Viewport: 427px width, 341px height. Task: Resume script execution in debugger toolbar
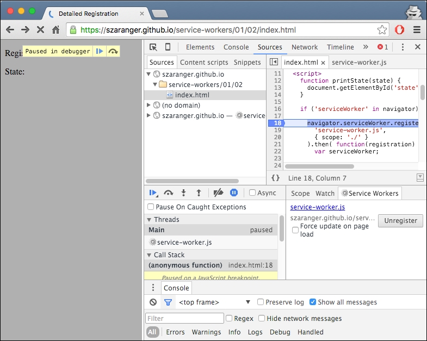[x=153, y=193]
